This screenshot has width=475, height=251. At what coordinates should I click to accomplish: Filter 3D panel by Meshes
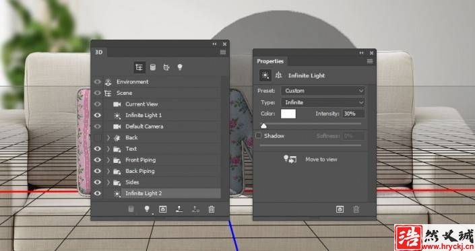153,67
